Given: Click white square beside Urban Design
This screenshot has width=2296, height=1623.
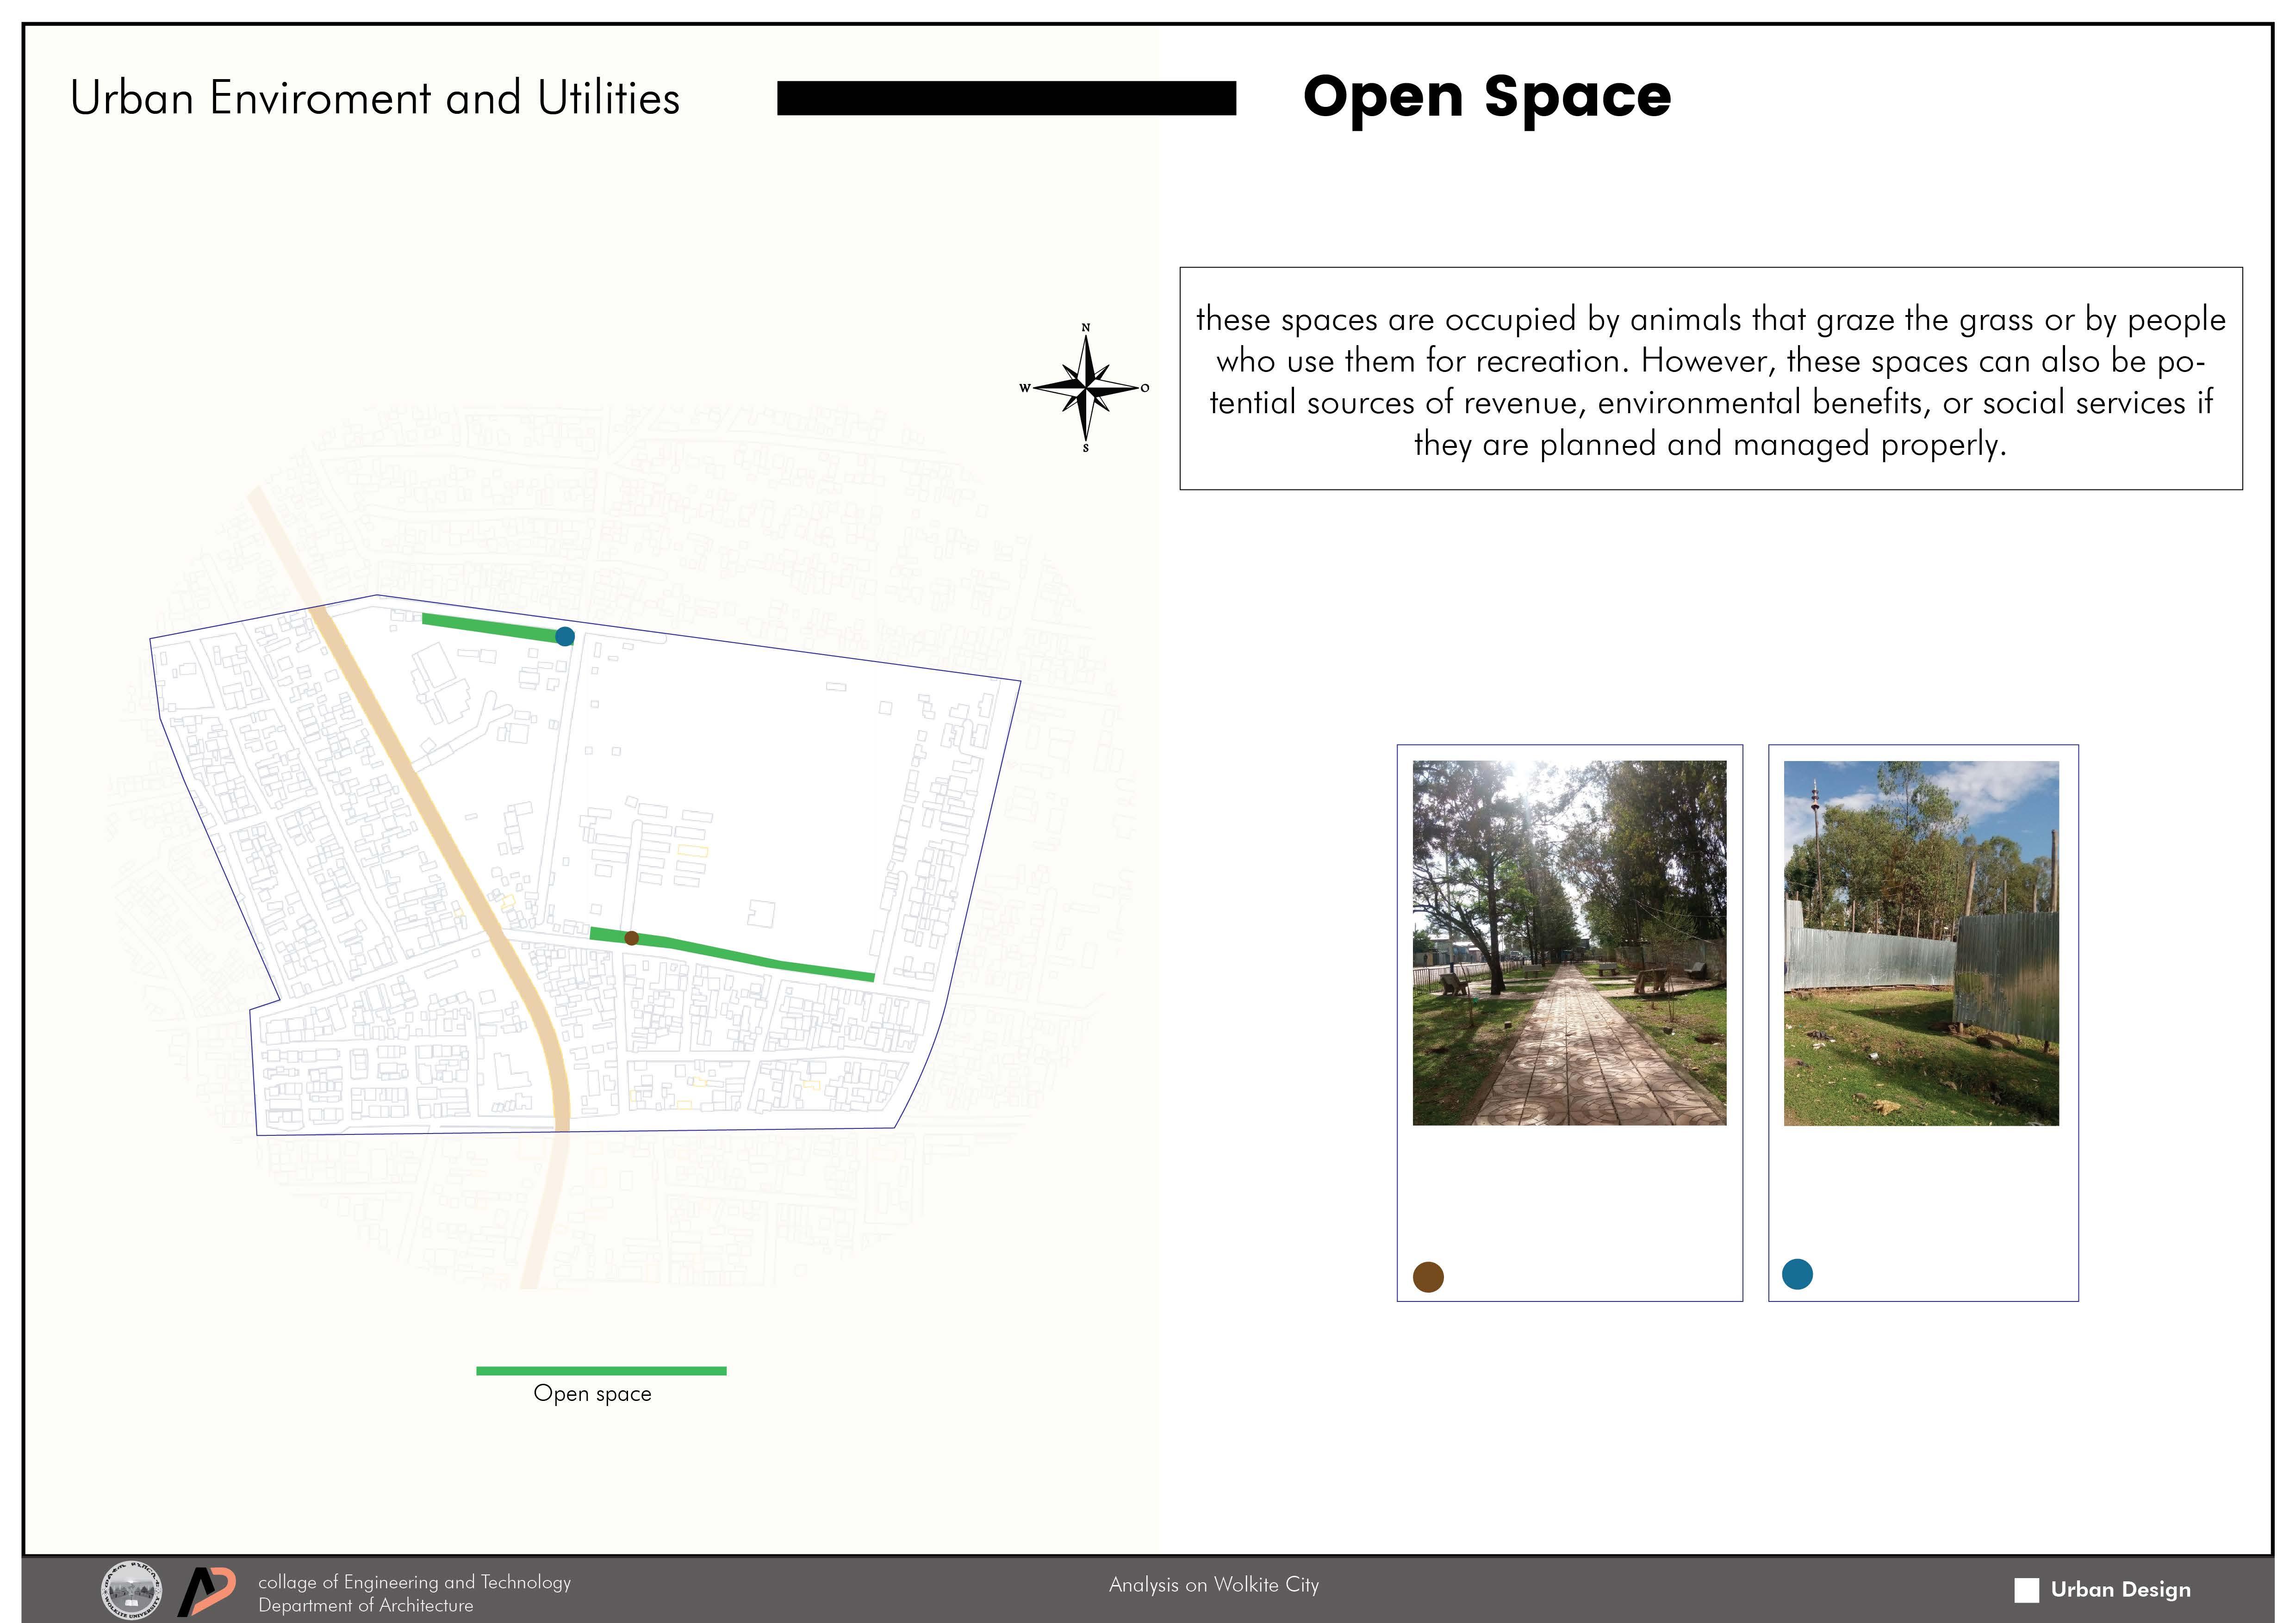Looking at the screenshot, I should tap(2026, 1590).
